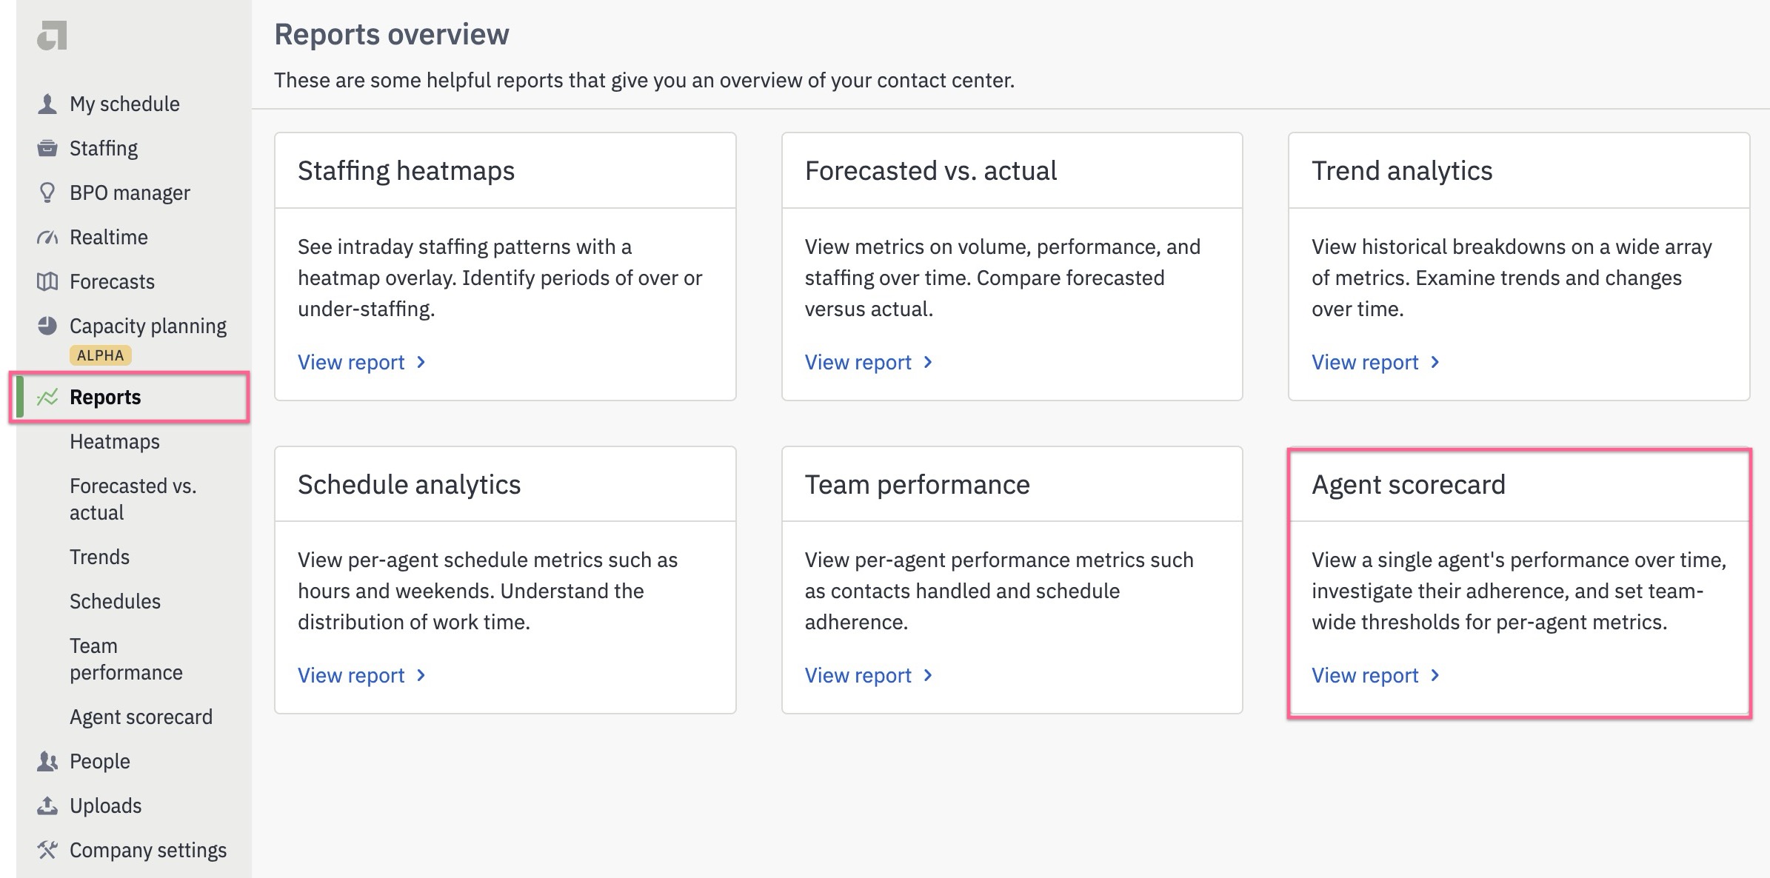Screen dimensions: 1770x878
Task: Click the chevron beside Team performance View report
Action: pos(928,675)
